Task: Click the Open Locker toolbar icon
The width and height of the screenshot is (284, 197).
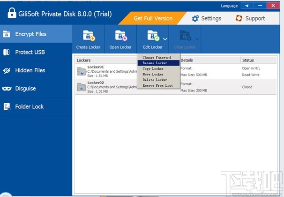Action: click(x=121, y=36)
